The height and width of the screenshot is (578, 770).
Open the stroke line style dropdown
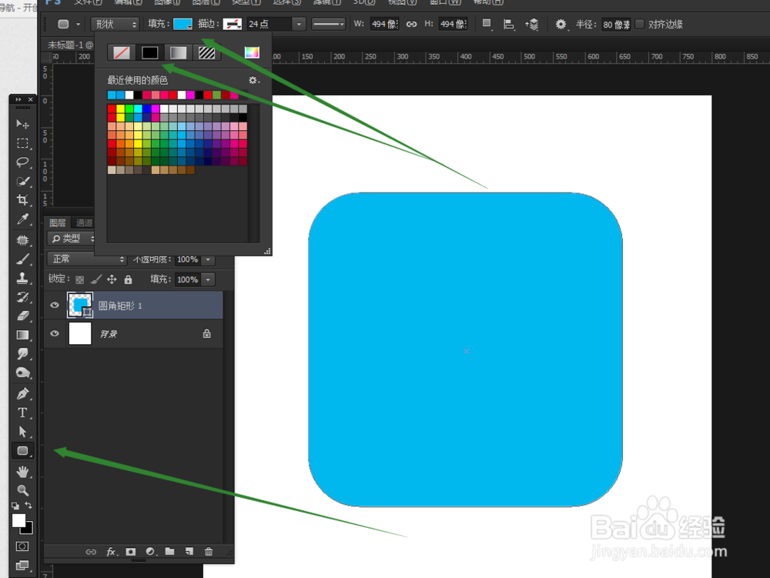coord(329,24)
